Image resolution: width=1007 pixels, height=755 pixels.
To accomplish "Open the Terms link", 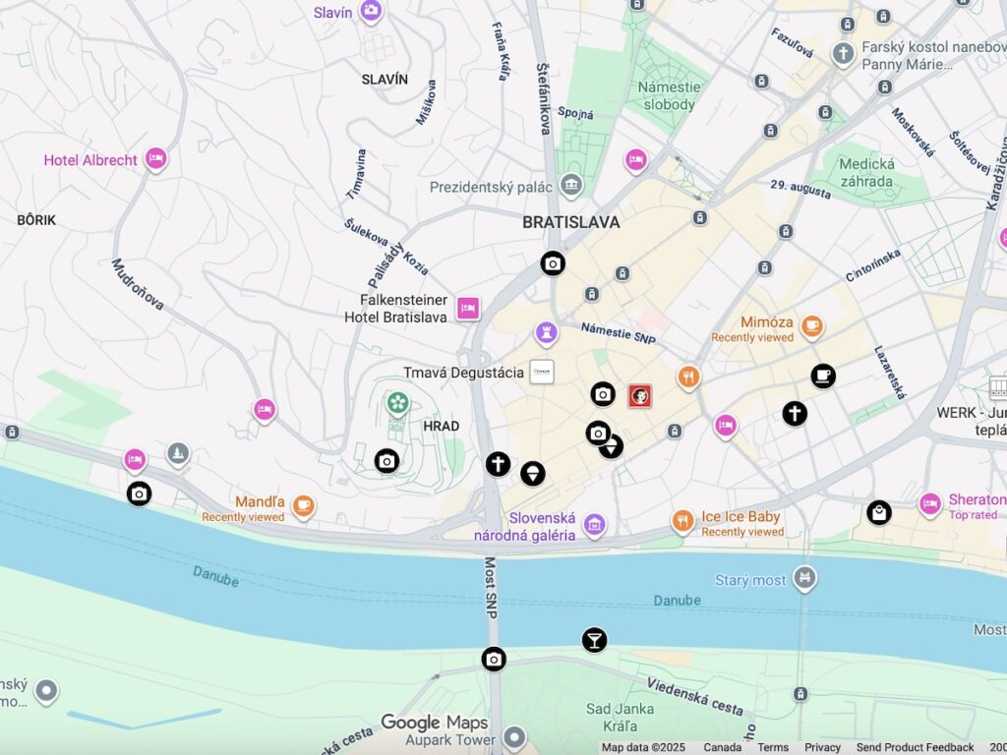I will [773, 747].
